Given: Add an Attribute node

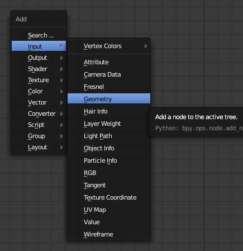Looking at the screenshot, I should tap(109, 62).
